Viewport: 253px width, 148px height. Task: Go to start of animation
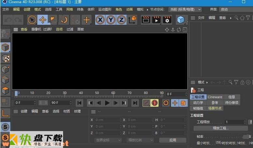[x=79, y=103]
